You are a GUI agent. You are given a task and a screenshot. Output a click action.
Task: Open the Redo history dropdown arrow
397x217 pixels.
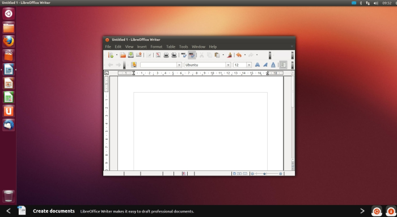click(x=257, y=55)
